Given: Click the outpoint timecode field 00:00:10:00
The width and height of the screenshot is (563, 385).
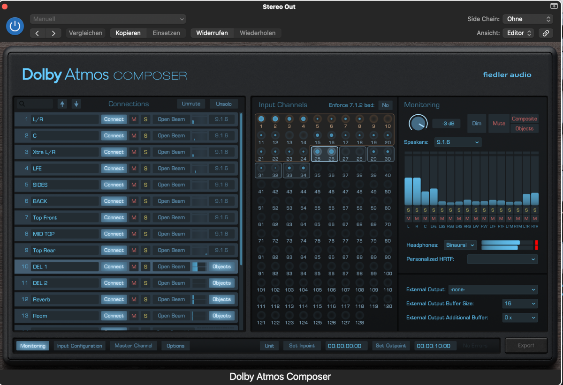Looking at the screenshot, I should 435,346.
